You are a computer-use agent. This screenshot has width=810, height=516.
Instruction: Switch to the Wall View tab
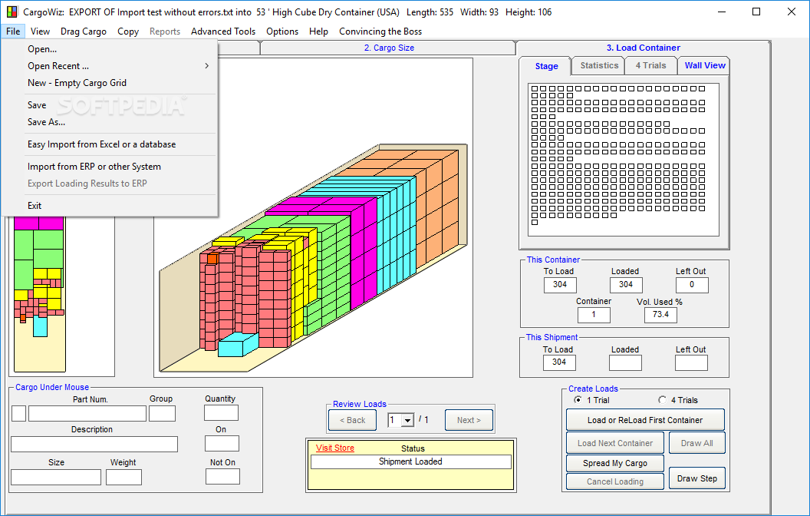click(x=705, y=65)
